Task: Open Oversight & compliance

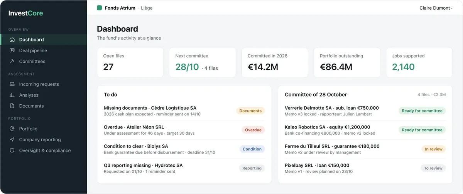Action: click(44, 151)
